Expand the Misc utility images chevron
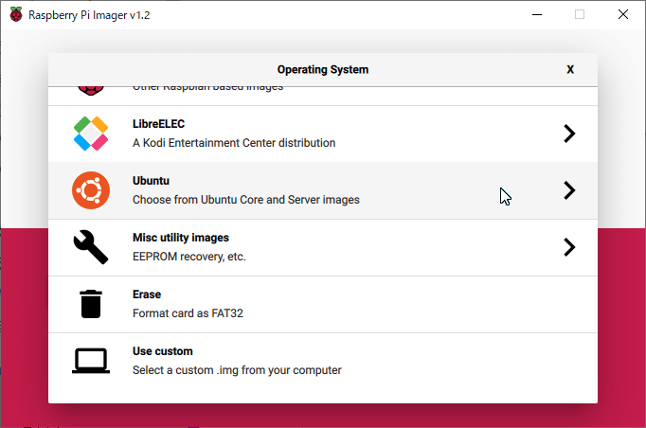This screenshot has height=428, width=646. pyautogui.click(x=569, y=247)
